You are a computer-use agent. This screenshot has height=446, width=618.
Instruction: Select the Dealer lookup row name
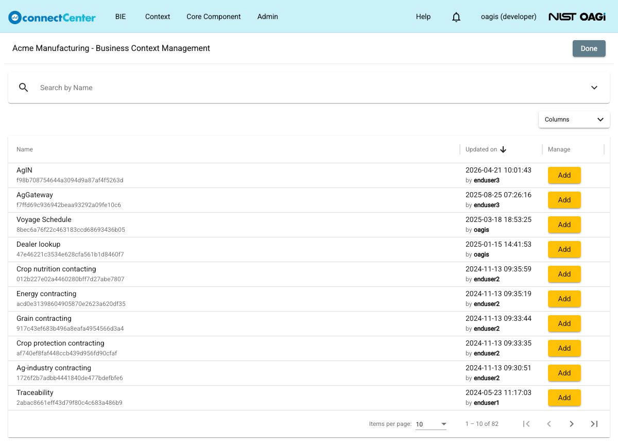pyautogui.click(x=38, y=244)
